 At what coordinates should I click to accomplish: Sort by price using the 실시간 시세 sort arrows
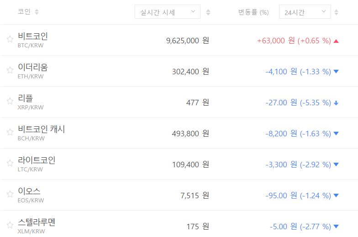tap(208, 12)
